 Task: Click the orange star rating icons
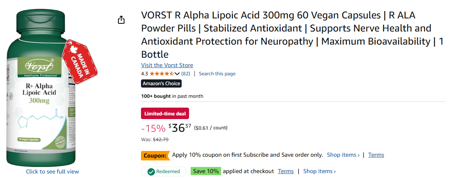pos(162,74)
